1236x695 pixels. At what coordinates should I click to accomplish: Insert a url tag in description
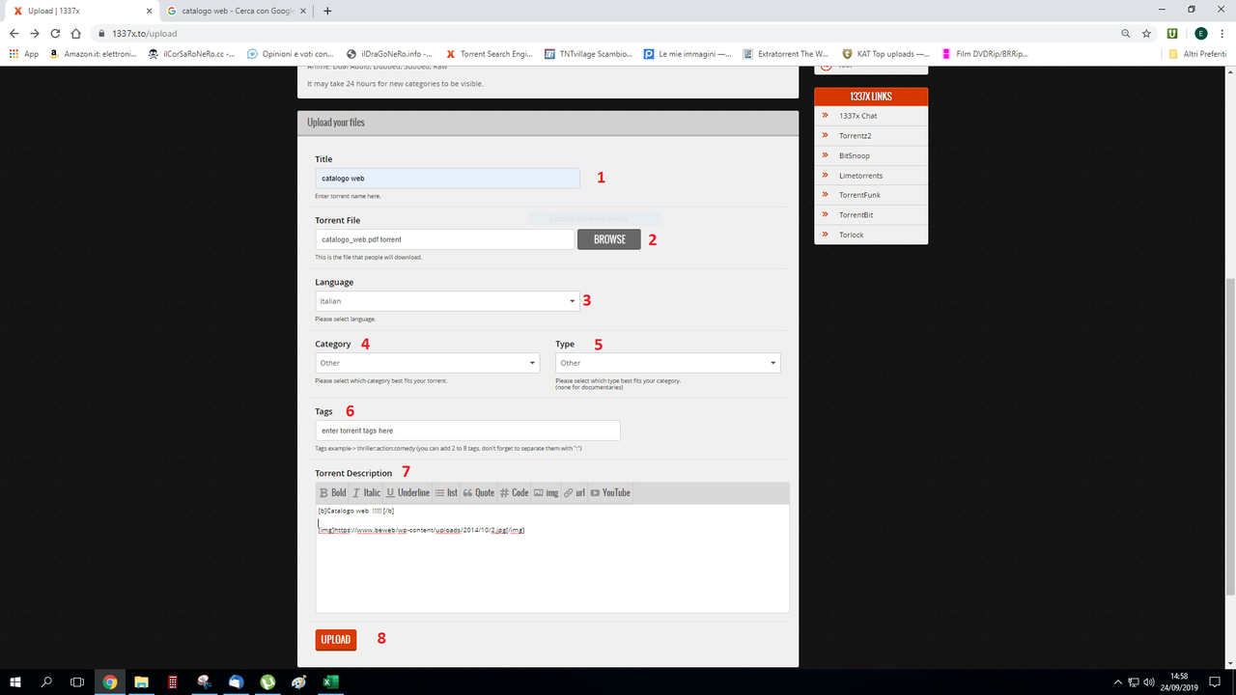pyautogui.click(x=575, y=492)
